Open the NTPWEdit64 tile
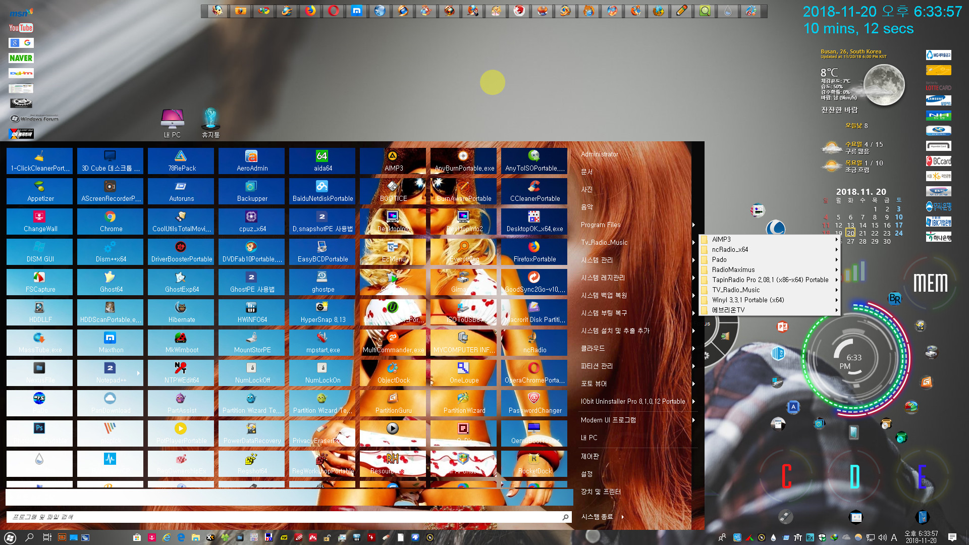Viewport: 969px width, 545px height. 181,373
